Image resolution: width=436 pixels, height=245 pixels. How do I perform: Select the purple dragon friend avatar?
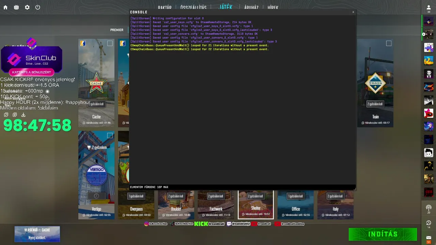[x=429, y=47]
